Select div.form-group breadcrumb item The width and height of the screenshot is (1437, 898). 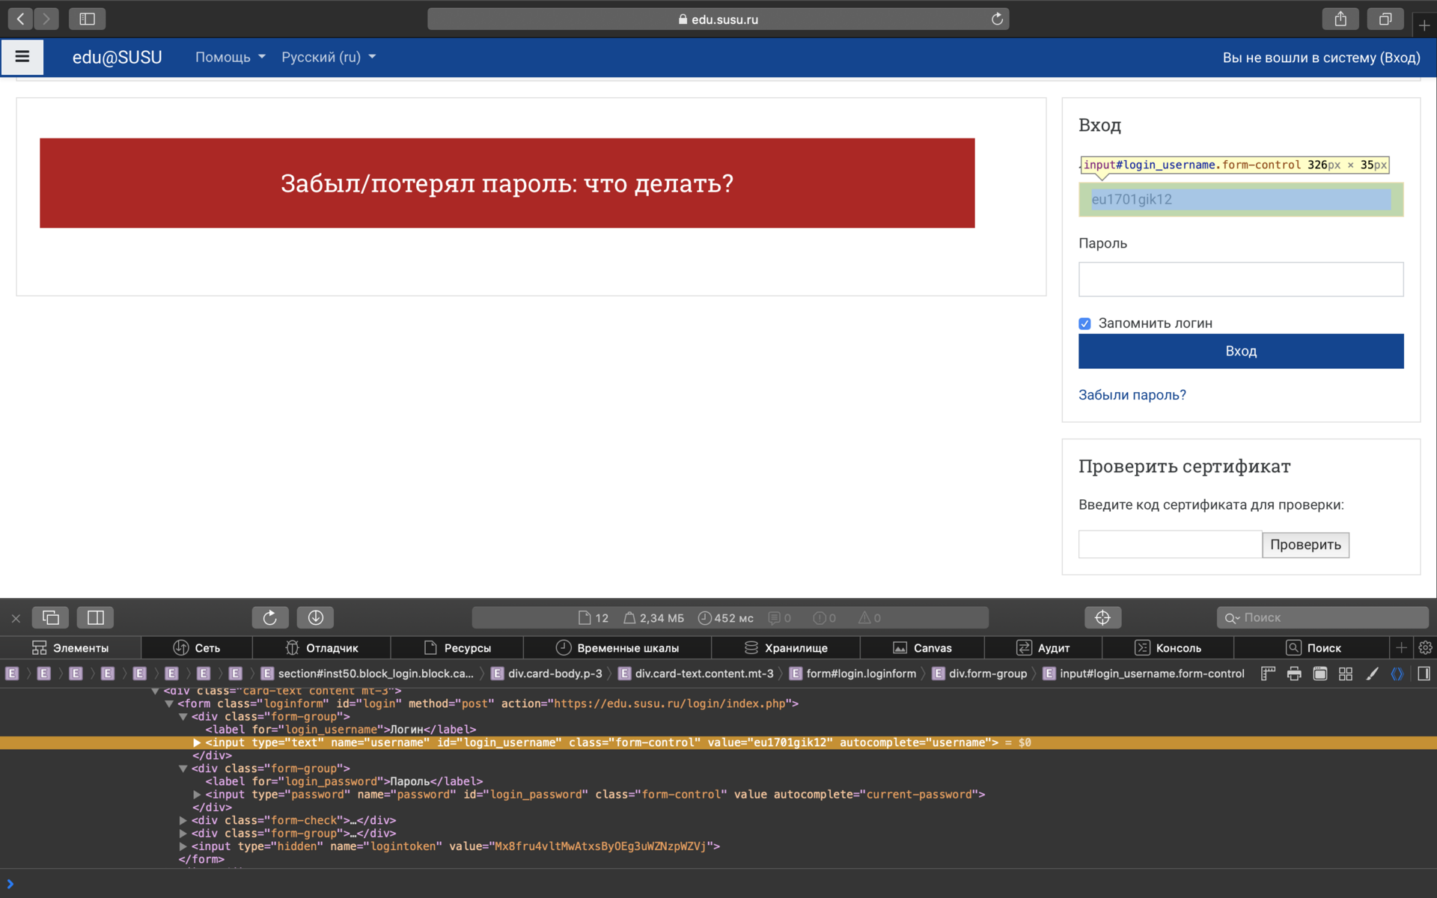point(979,673)
